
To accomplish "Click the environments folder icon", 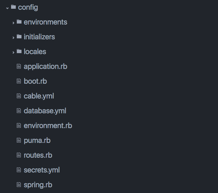I will click(19, 22).
